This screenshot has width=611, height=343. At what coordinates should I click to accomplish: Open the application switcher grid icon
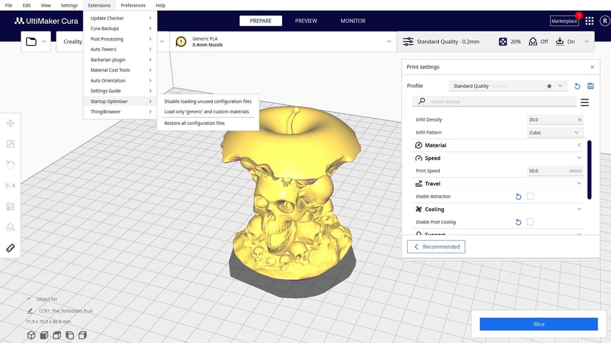[x=589, y=21]
